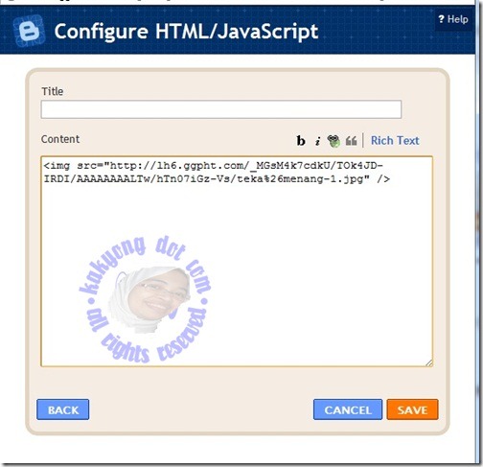Click the Title field label
Image resolution: width=483 pixels, height=467 pixels.
tap(53, 91)
